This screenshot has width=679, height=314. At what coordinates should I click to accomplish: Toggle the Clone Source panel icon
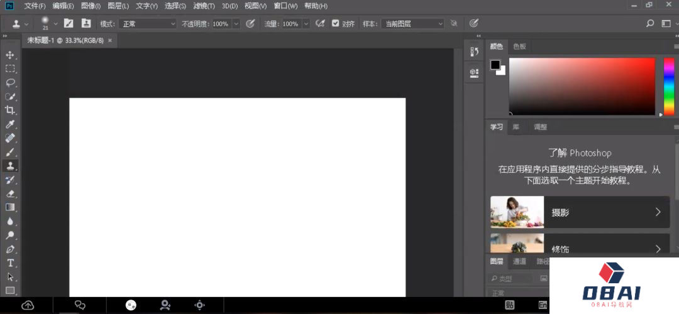click(86, 23)
